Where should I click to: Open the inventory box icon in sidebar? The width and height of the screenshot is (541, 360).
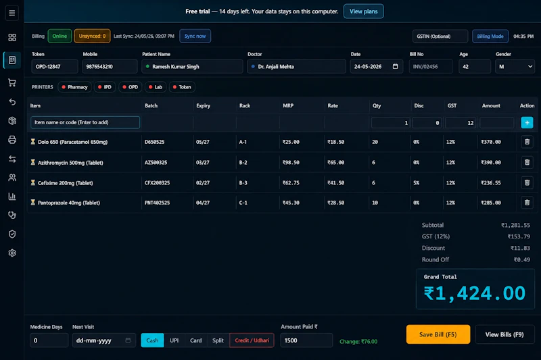point(12,121)
